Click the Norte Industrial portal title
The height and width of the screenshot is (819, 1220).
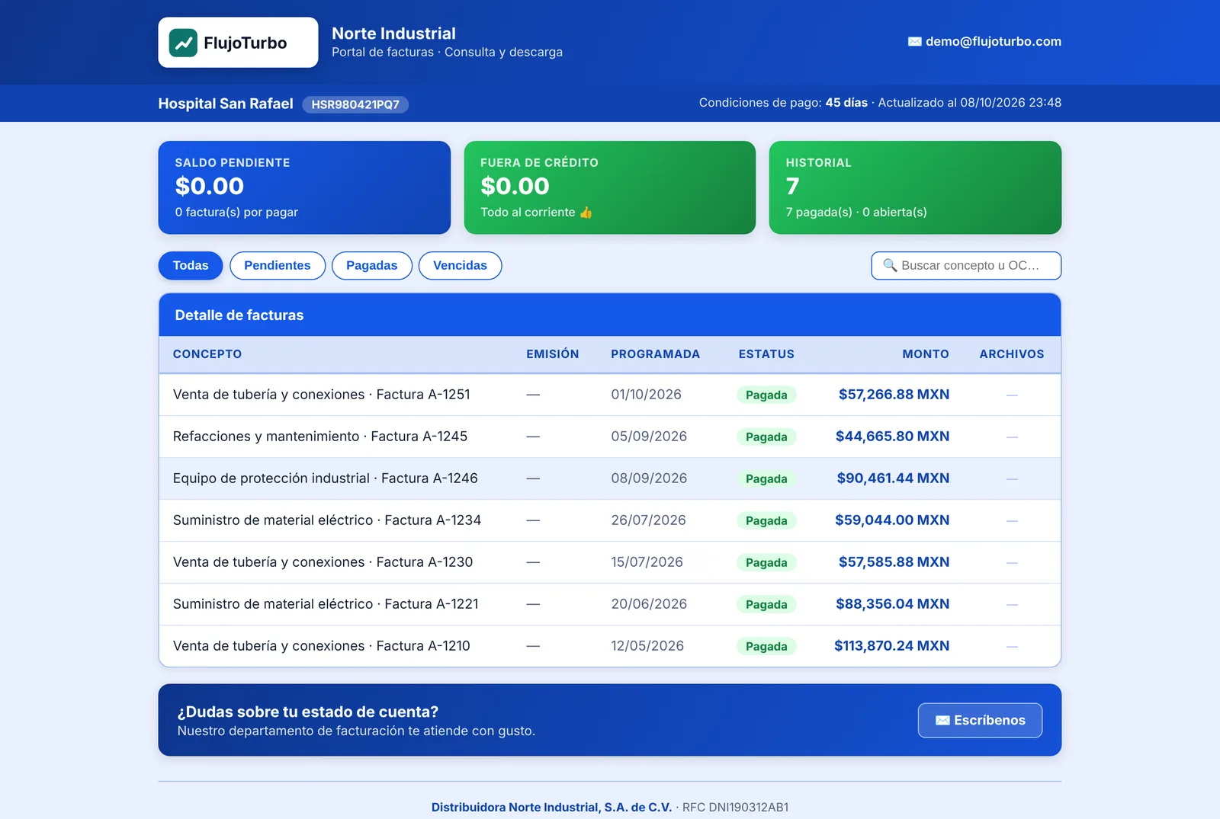click(393, 34)
